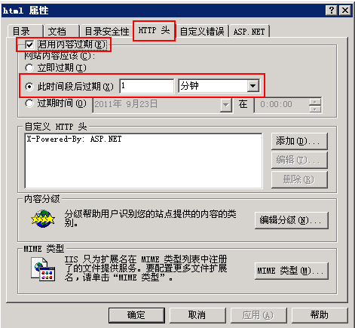
Task: Click the content rating globe icon
Action: pos(43,219)
